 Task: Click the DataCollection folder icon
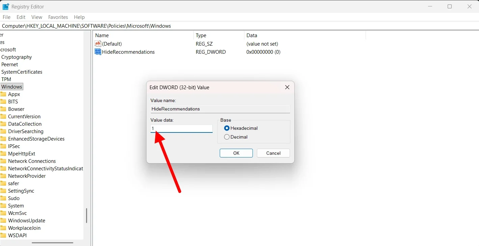pos(3,124)
